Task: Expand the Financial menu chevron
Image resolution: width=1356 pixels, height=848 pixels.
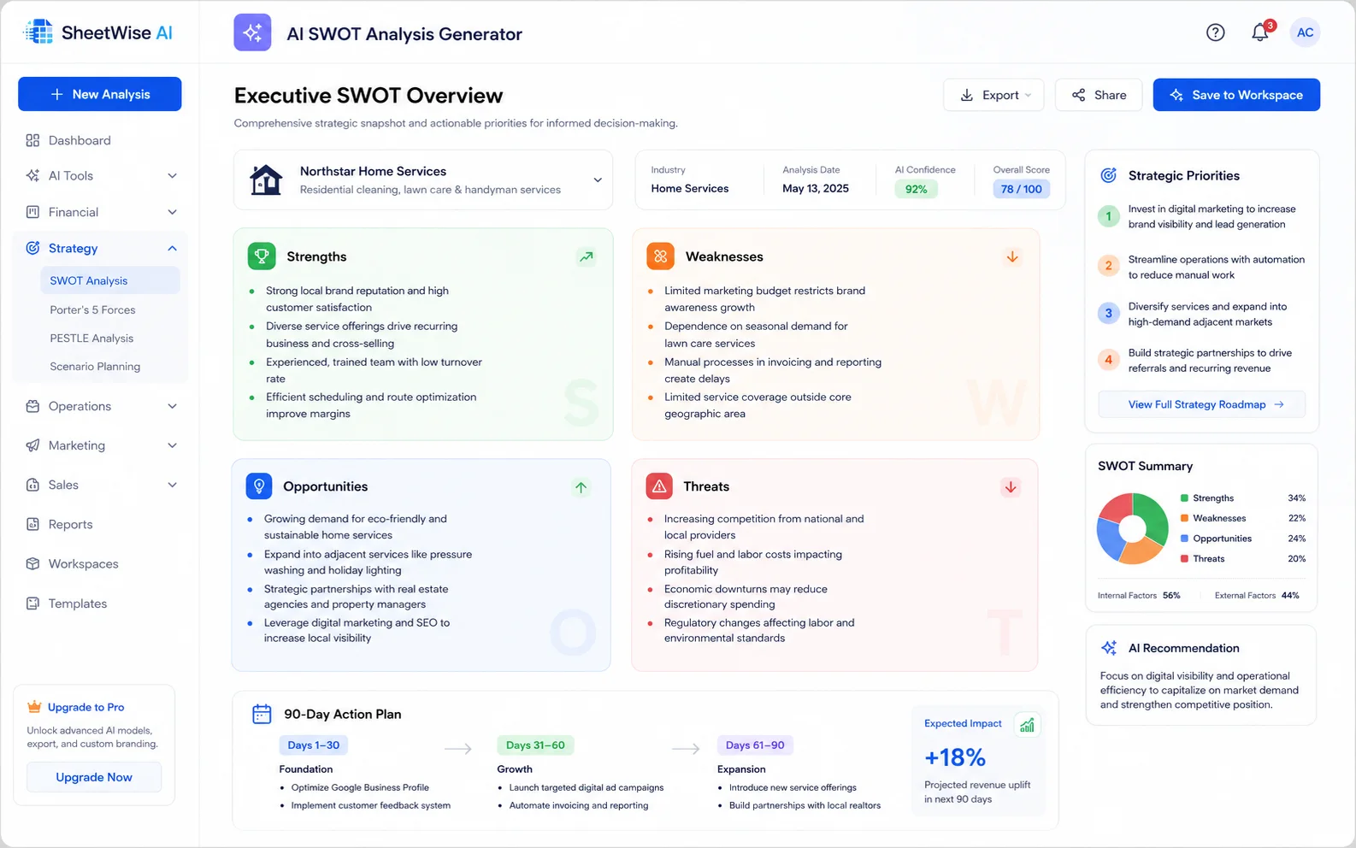Action: 172,212
